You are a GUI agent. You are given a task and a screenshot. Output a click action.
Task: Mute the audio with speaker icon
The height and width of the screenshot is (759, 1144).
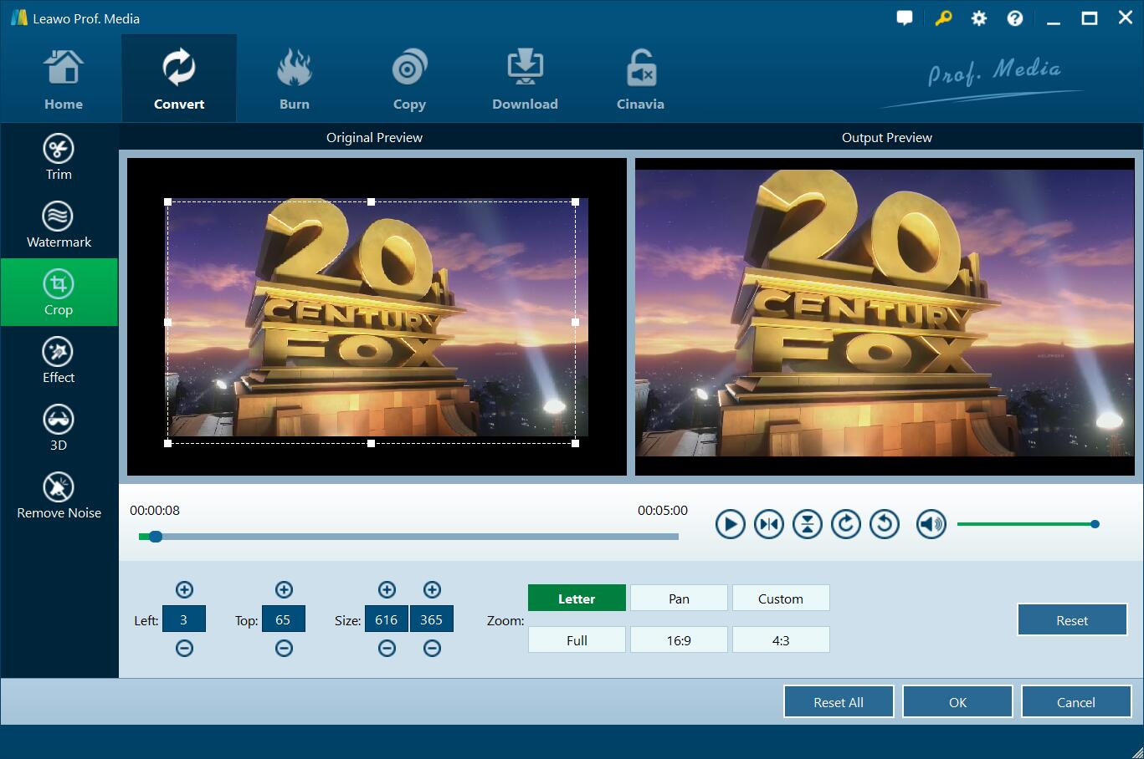pos(931,524)
